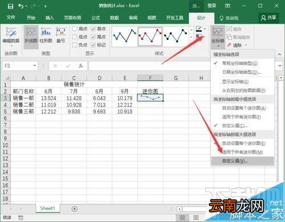This screenshot has width=285, height=222.
Task: Click the Select All corner triangle
Action: [7, 78]
